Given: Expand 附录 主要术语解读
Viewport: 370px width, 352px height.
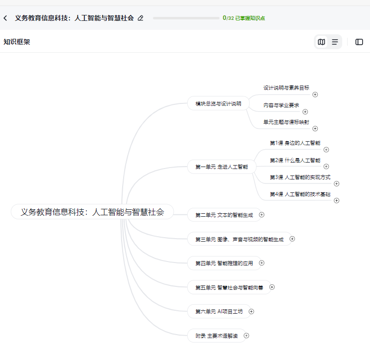Looking at the screenshot, I should point(246,336).
